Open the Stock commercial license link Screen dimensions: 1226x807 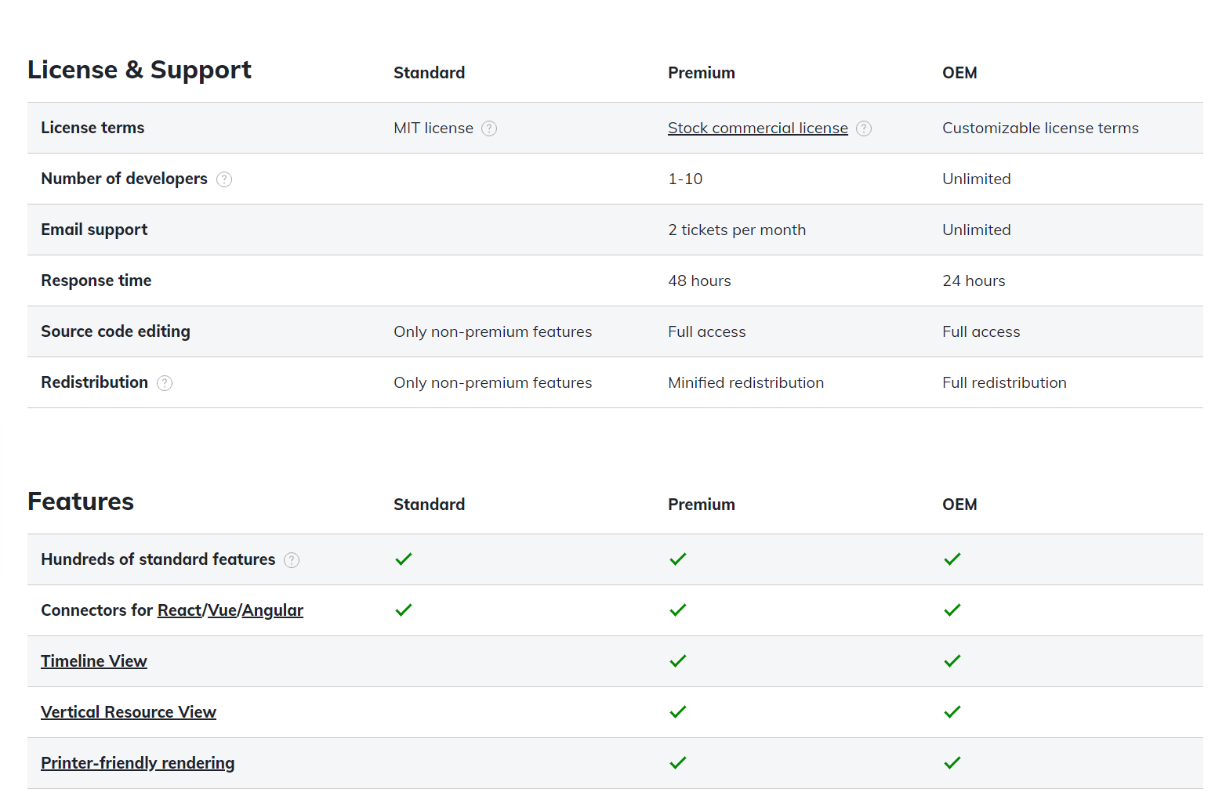758,128
